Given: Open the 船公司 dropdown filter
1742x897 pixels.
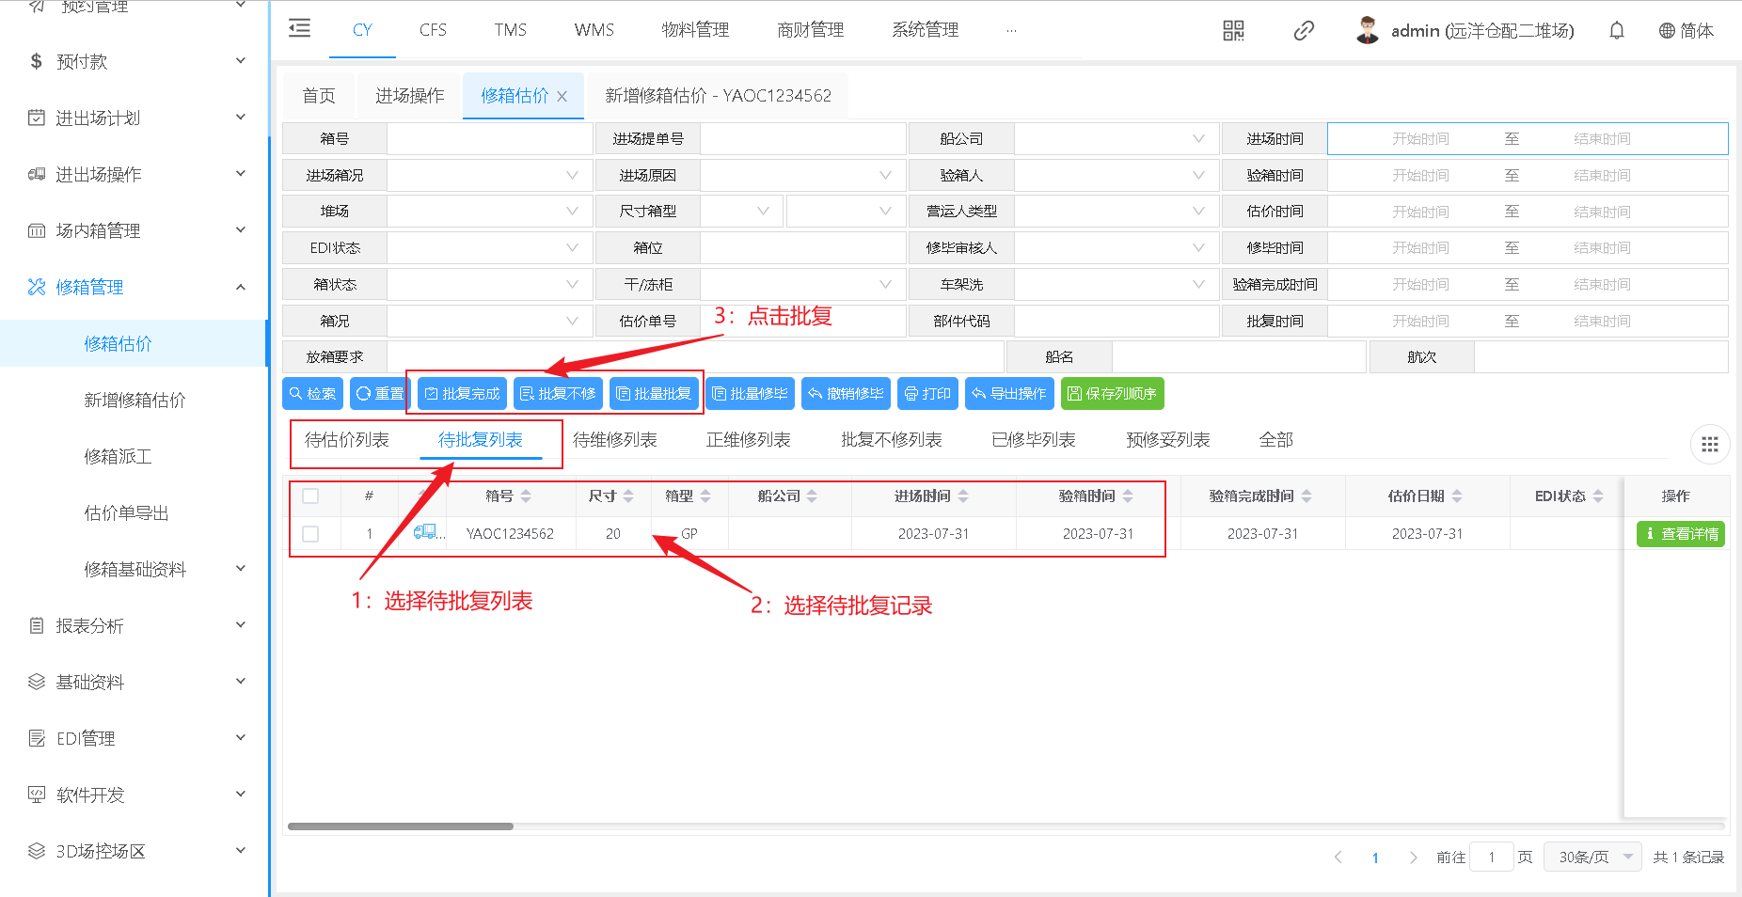Looking at the screenshot, I should click(1116, 139).
